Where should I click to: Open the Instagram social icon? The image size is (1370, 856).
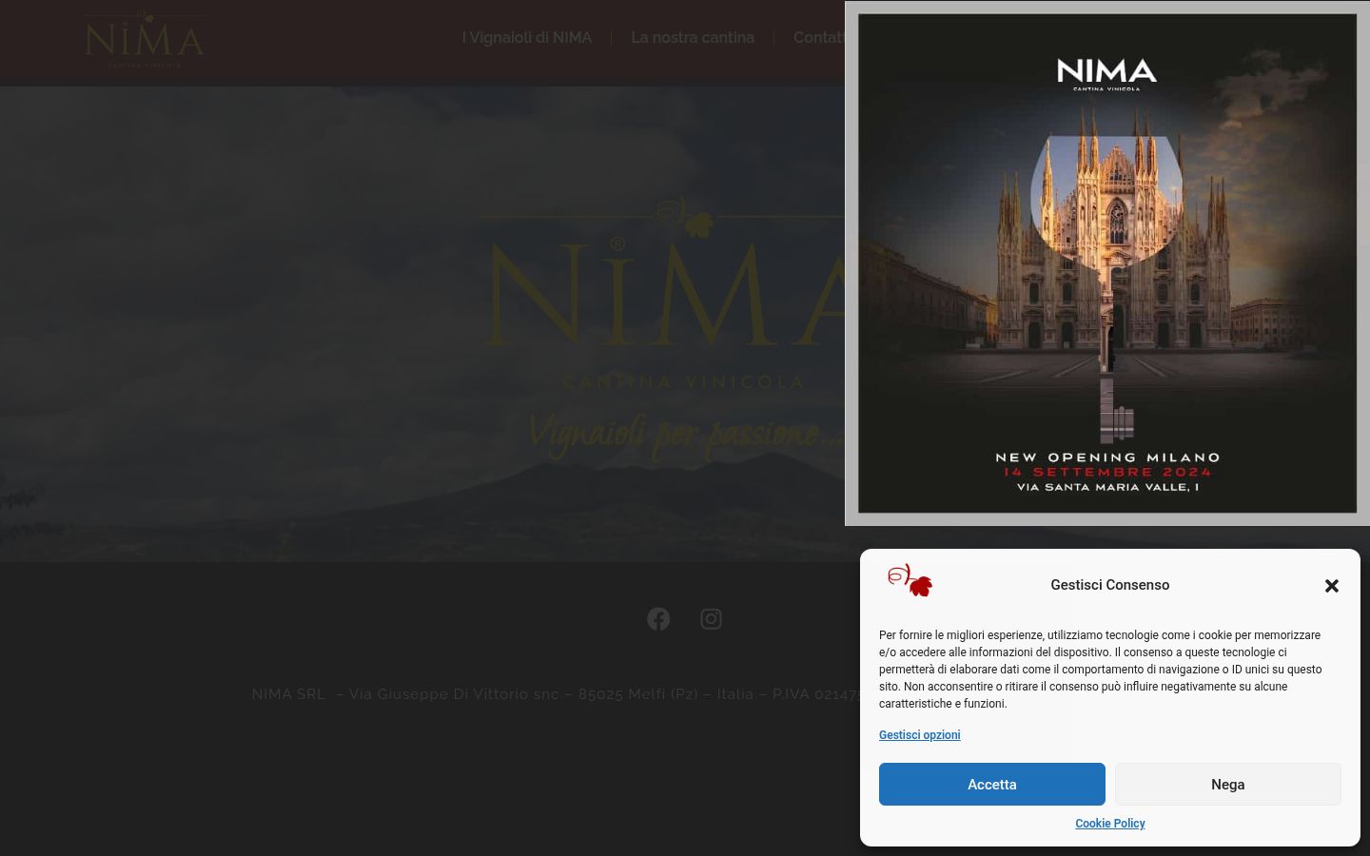pyautogui.click(x=711, y=619)
